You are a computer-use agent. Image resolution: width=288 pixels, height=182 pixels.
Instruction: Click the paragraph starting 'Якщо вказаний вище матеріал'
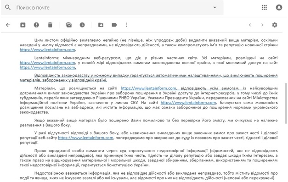click(x=148, y=122)
